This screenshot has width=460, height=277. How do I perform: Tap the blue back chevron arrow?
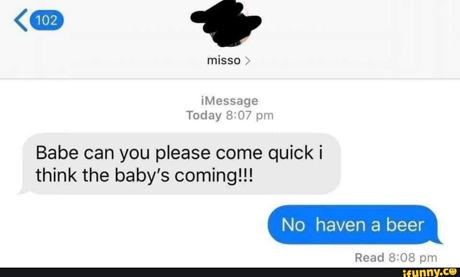point(21,20)
